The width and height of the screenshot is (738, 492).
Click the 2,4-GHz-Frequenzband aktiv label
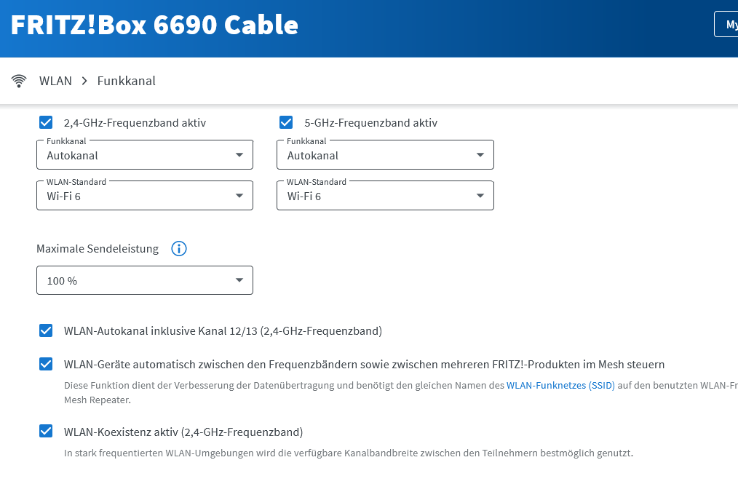tap(135, 123)
